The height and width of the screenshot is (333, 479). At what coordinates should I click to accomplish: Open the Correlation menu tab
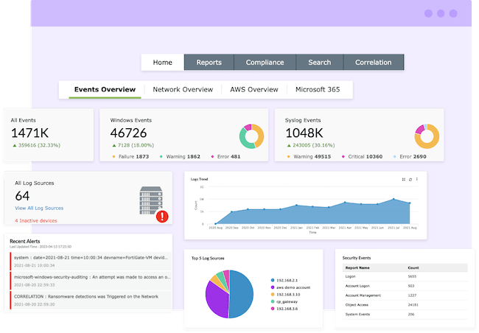[x=374, y=63]
